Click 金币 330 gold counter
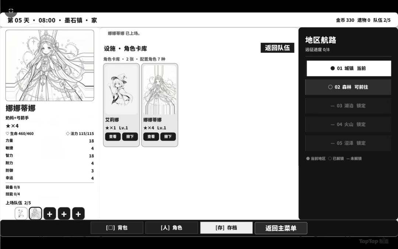Viewport: 398px width, 249px height. pos(345,20)
